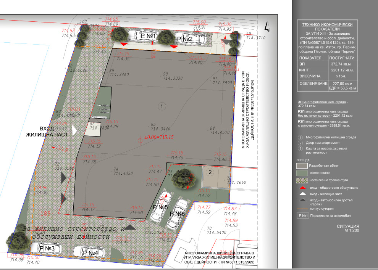
Task: Click parking space label P №6
Action: [177, 214]
